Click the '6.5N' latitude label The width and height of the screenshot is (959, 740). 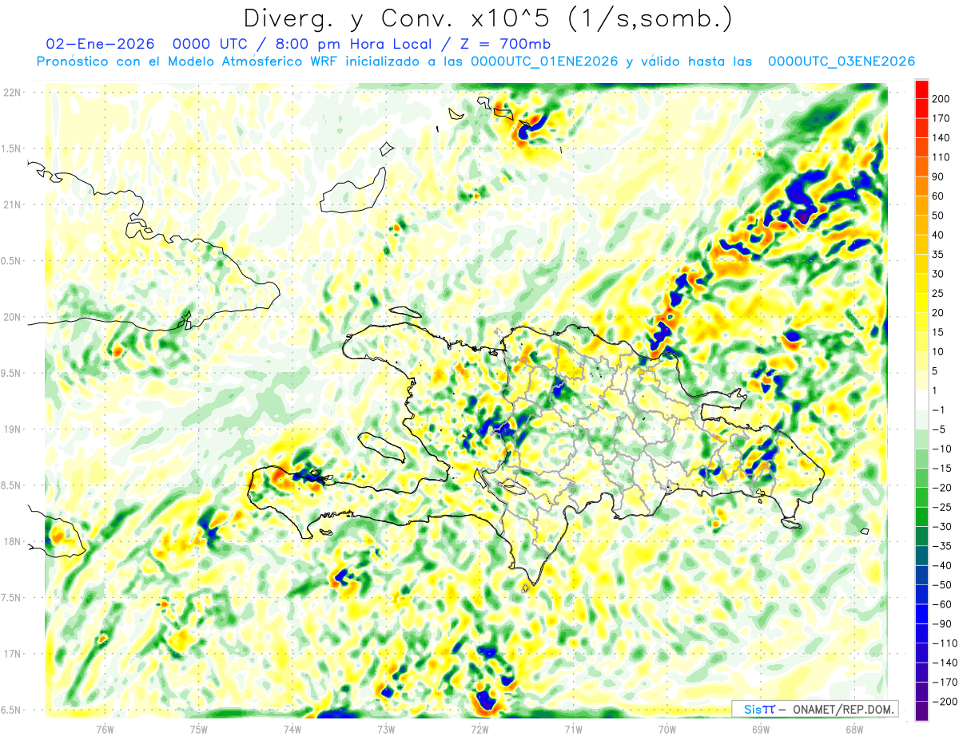pyautogui.click(x=12, y=710)
